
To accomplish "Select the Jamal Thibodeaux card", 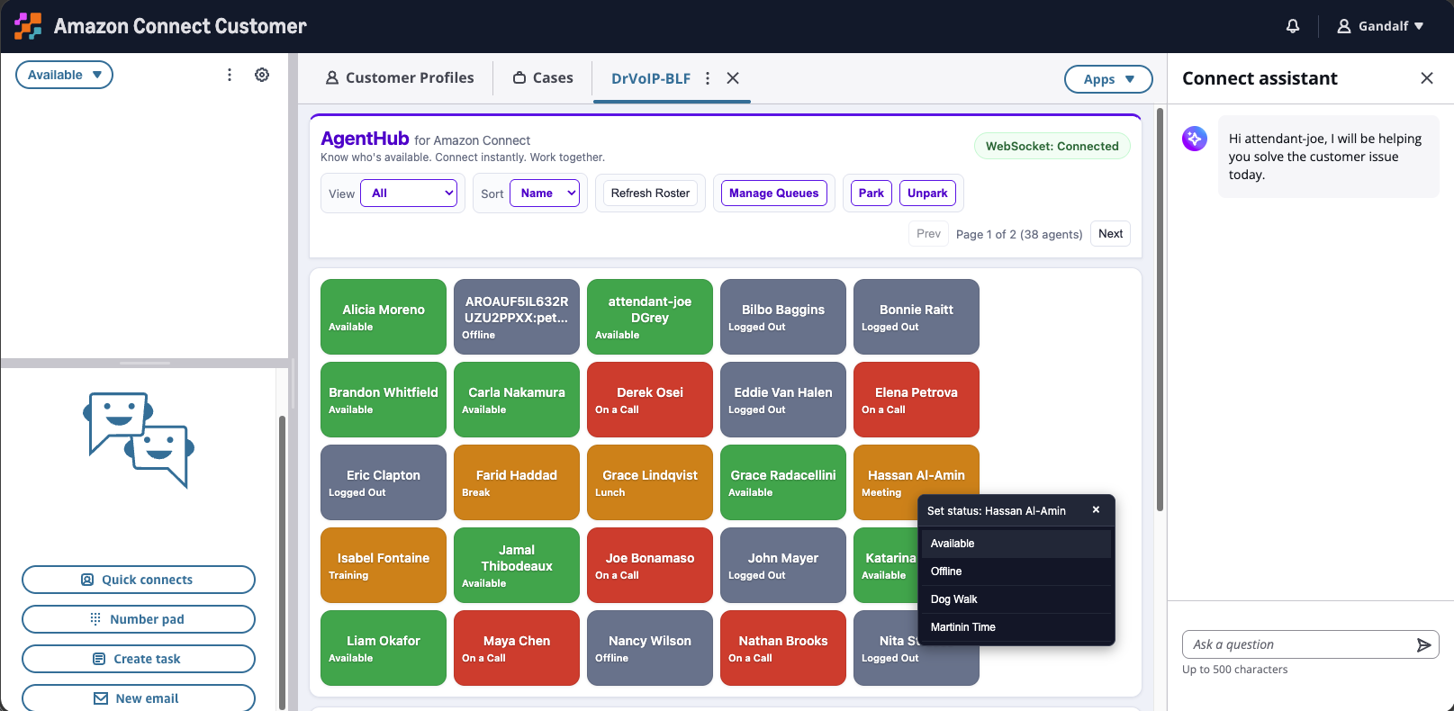I will click(x=517, y=565).
